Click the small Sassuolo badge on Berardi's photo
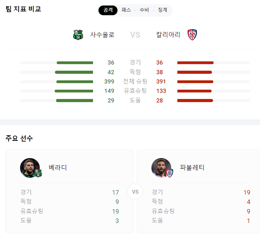 [38, 173]
